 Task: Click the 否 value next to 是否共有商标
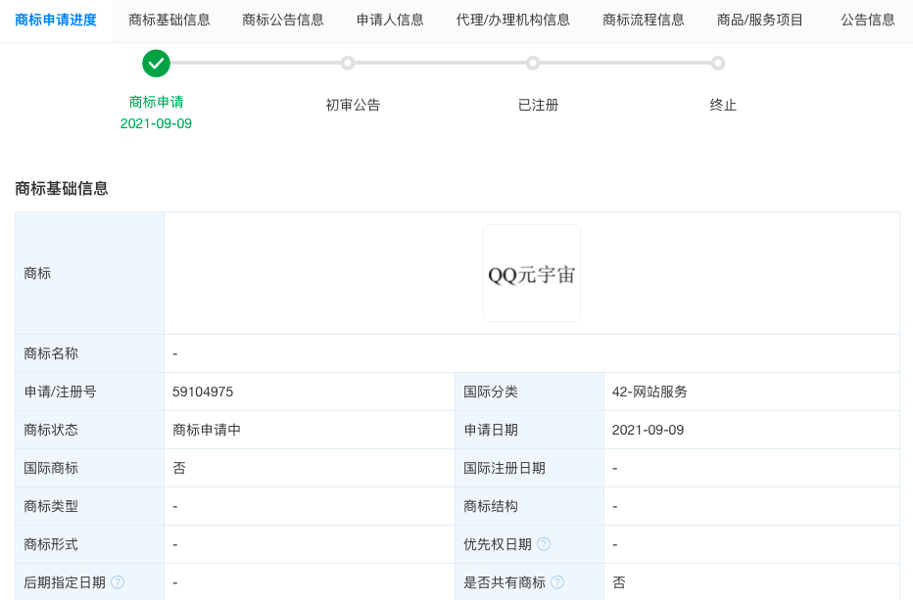(x=618, y=582)
